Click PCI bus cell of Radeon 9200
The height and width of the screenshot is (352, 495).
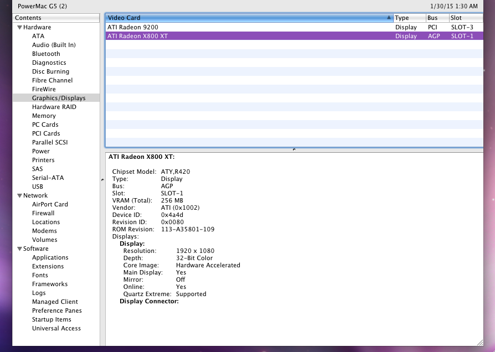[432, 27]
